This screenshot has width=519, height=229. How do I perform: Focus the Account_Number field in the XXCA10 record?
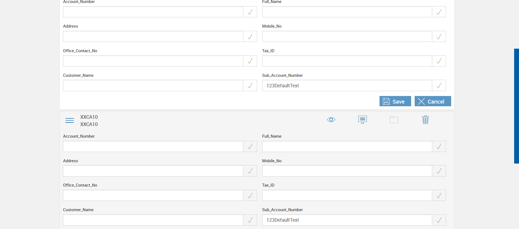click(x=153, y=146)
